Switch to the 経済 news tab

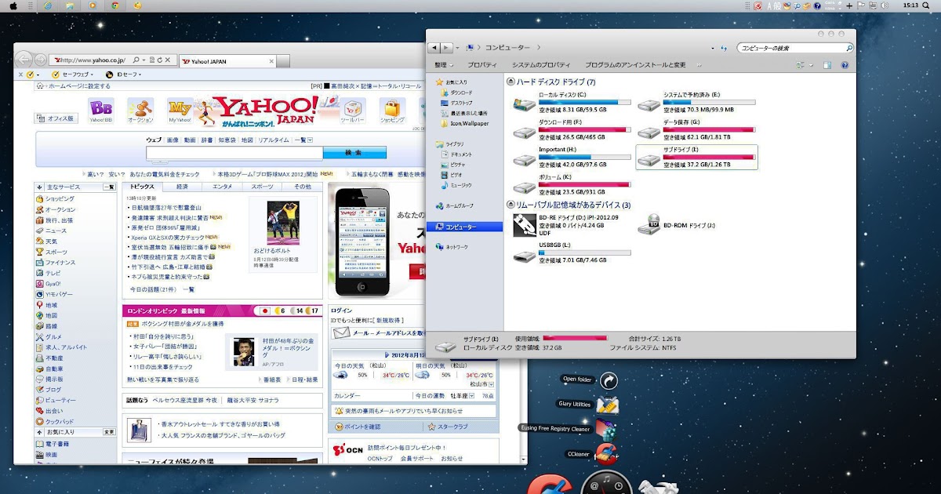point(182,187)
